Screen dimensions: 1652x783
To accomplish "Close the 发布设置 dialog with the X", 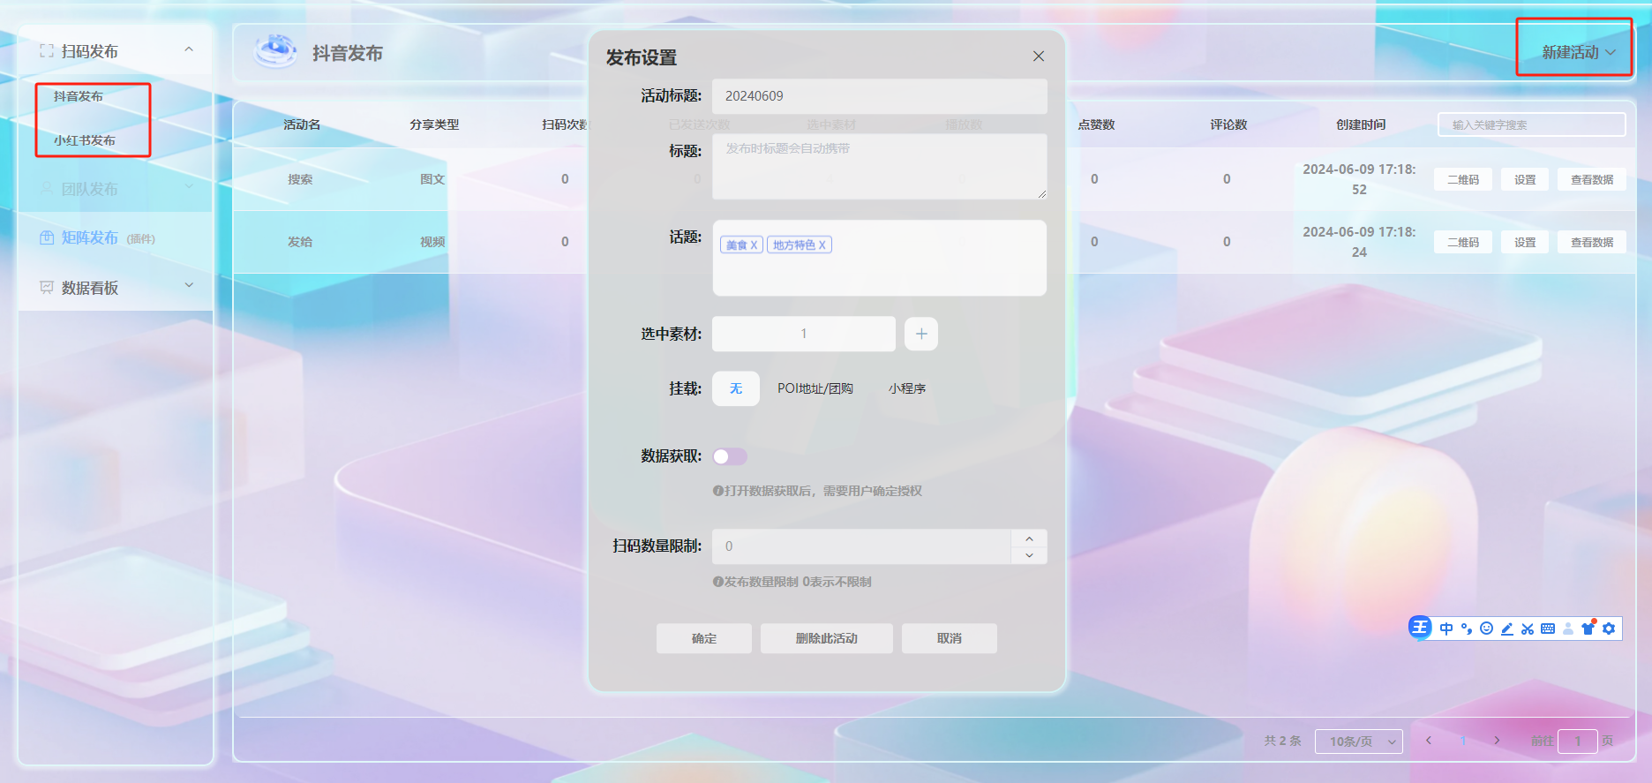I will (1039, 56).
